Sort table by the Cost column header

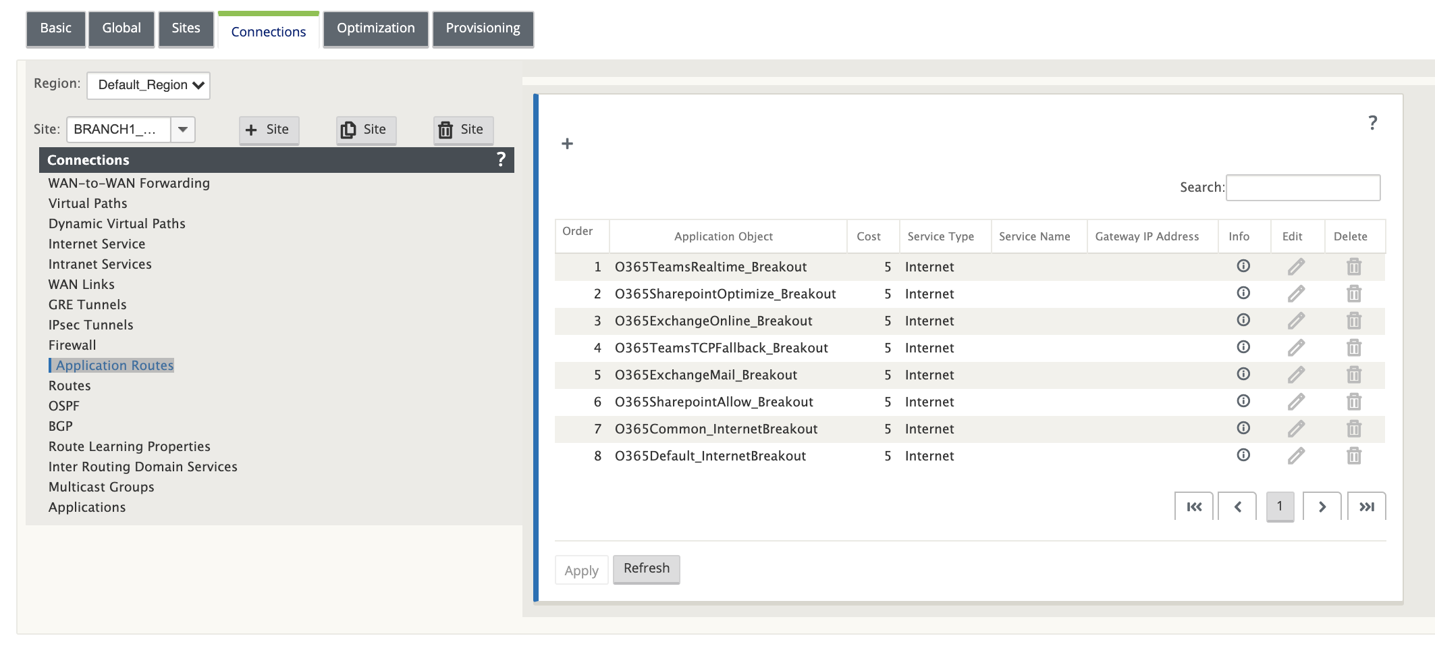click(868, 236)
